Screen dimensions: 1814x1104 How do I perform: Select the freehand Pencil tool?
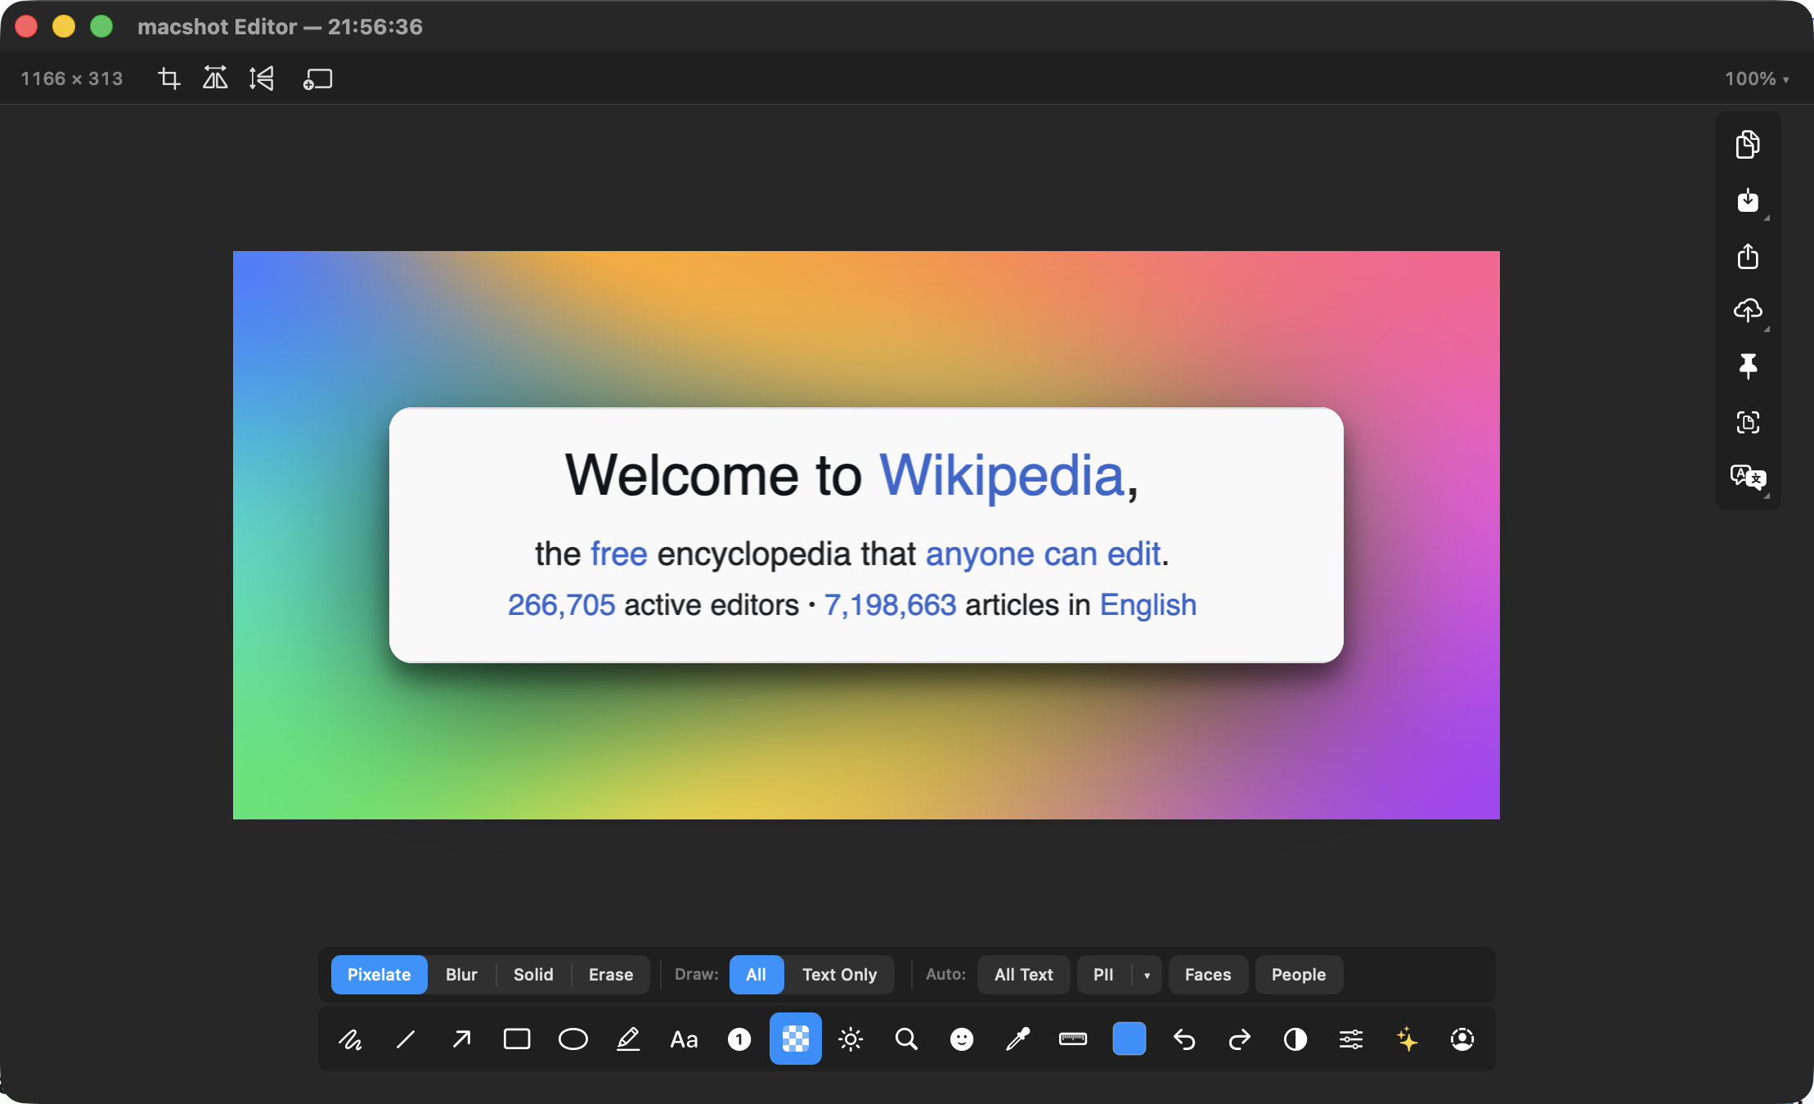tap(351, 1039)
